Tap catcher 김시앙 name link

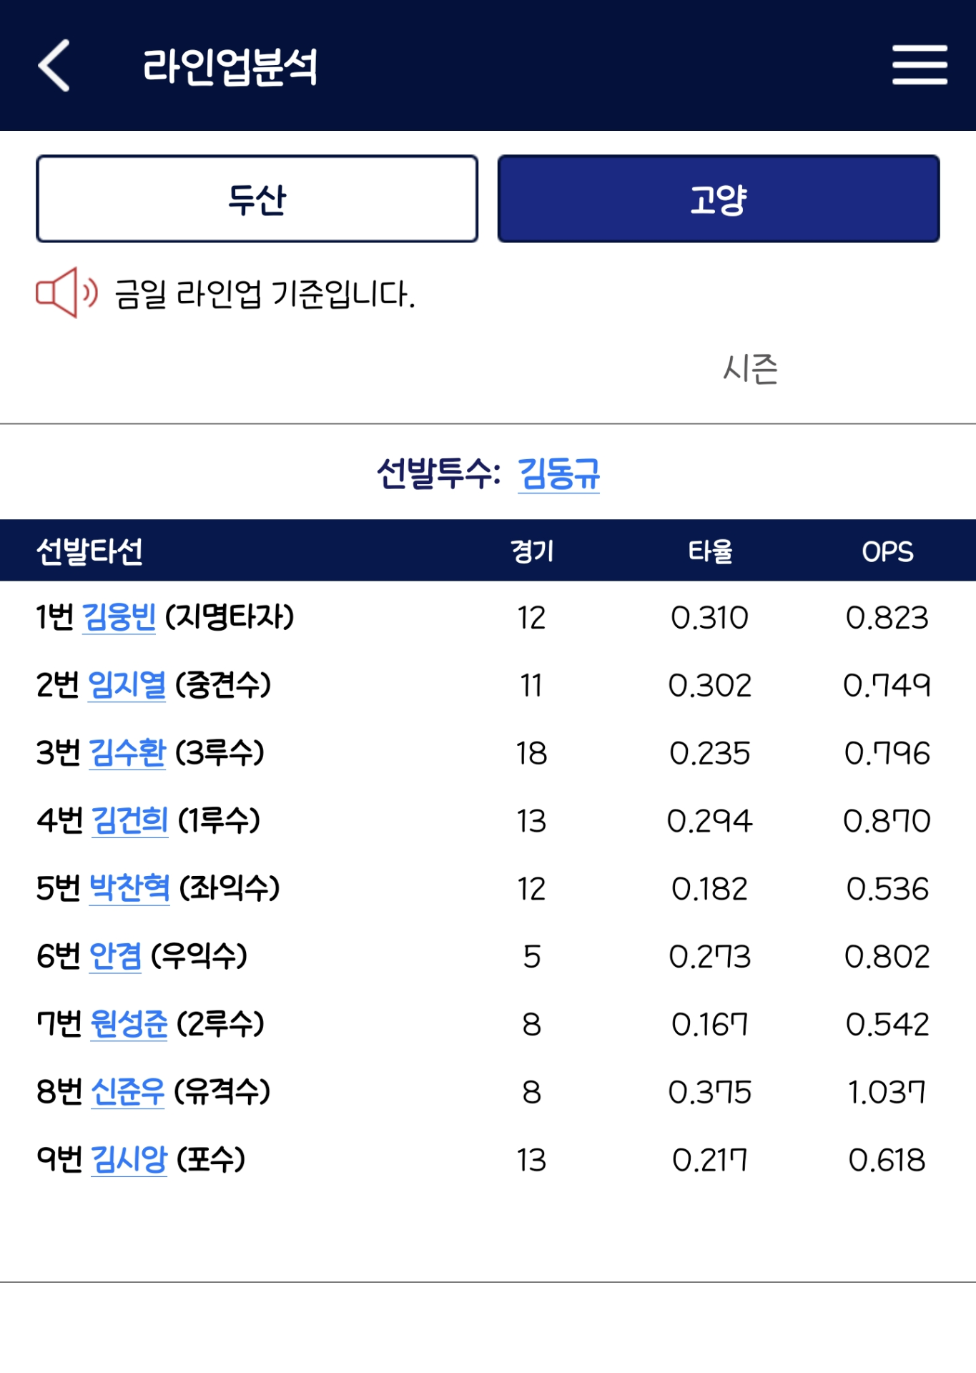click(129, 1159)
